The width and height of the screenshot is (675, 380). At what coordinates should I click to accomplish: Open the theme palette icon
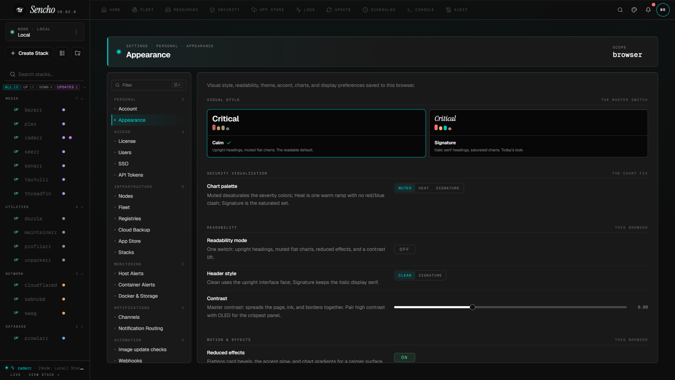pyautogui.click(x=634, y=10)
